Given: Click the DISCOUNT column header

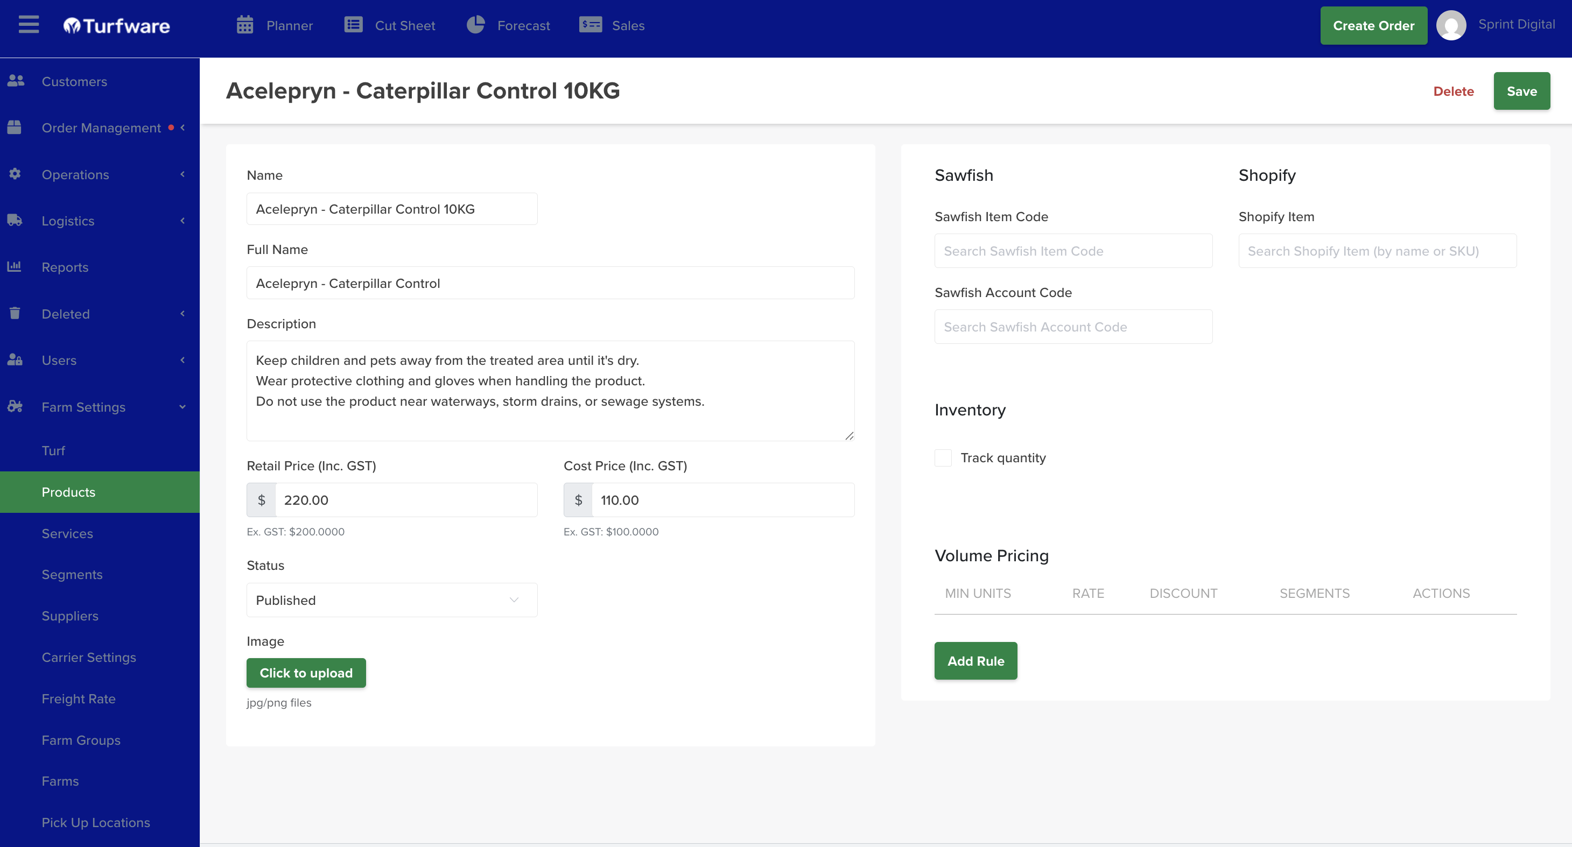Looking at the screenshot, I should pos(1183,594).
